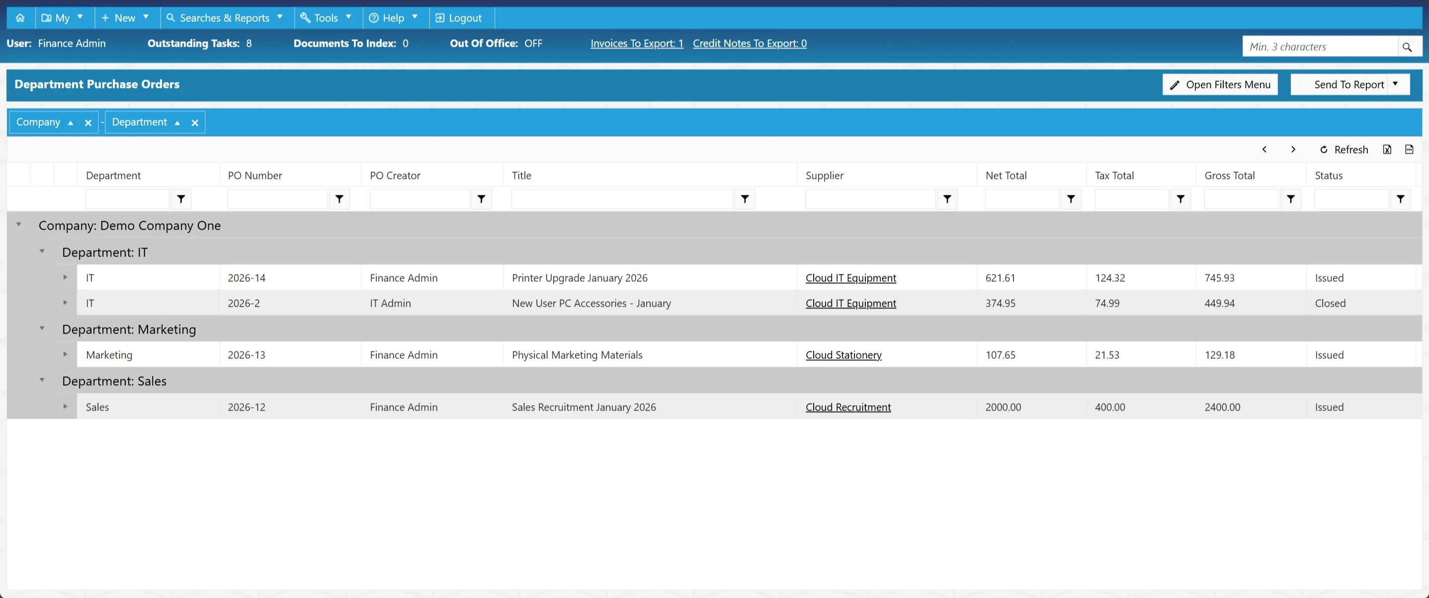
Task: Click the Send To Report button
Action: [1340, 85]
